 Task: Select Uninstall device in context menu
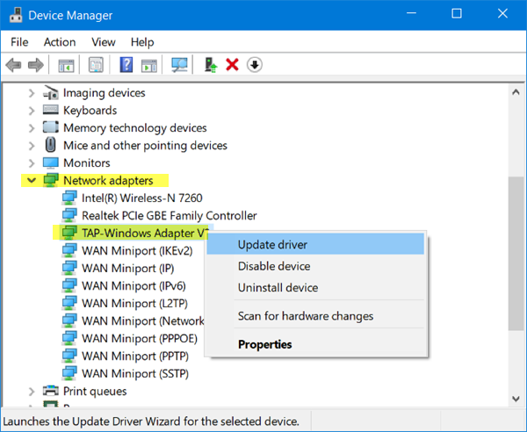pyautogui.click(x=278, y=287)
